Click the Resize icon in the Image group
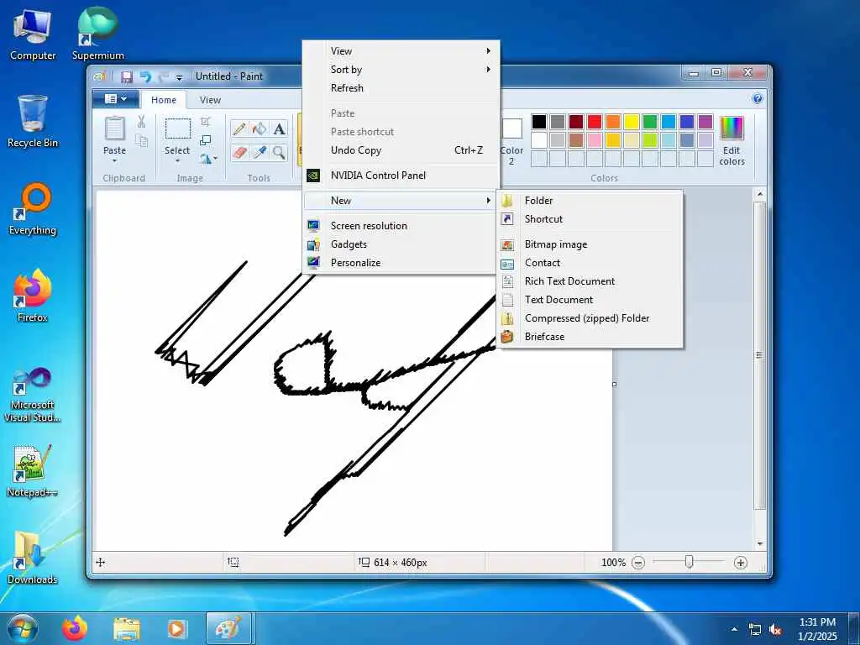The height and width of the screenshot is (645, 860). [x=206, y=140]
